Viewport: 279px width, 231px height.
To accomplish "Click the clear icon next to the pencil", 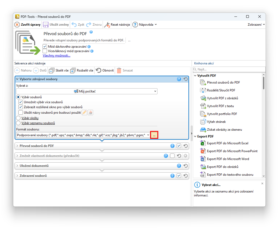I will (x=90, y=113).
